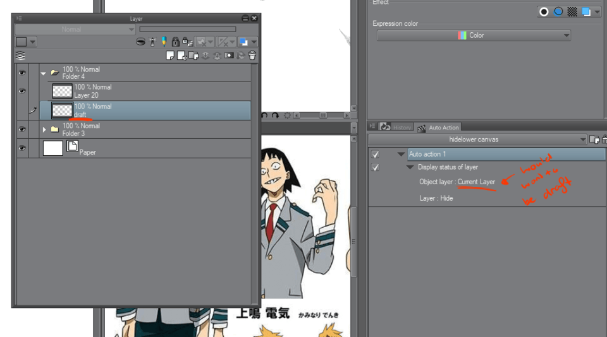Click the Lock layer padlock icon
The image size is (607, 337).
(x=175, y=42)
